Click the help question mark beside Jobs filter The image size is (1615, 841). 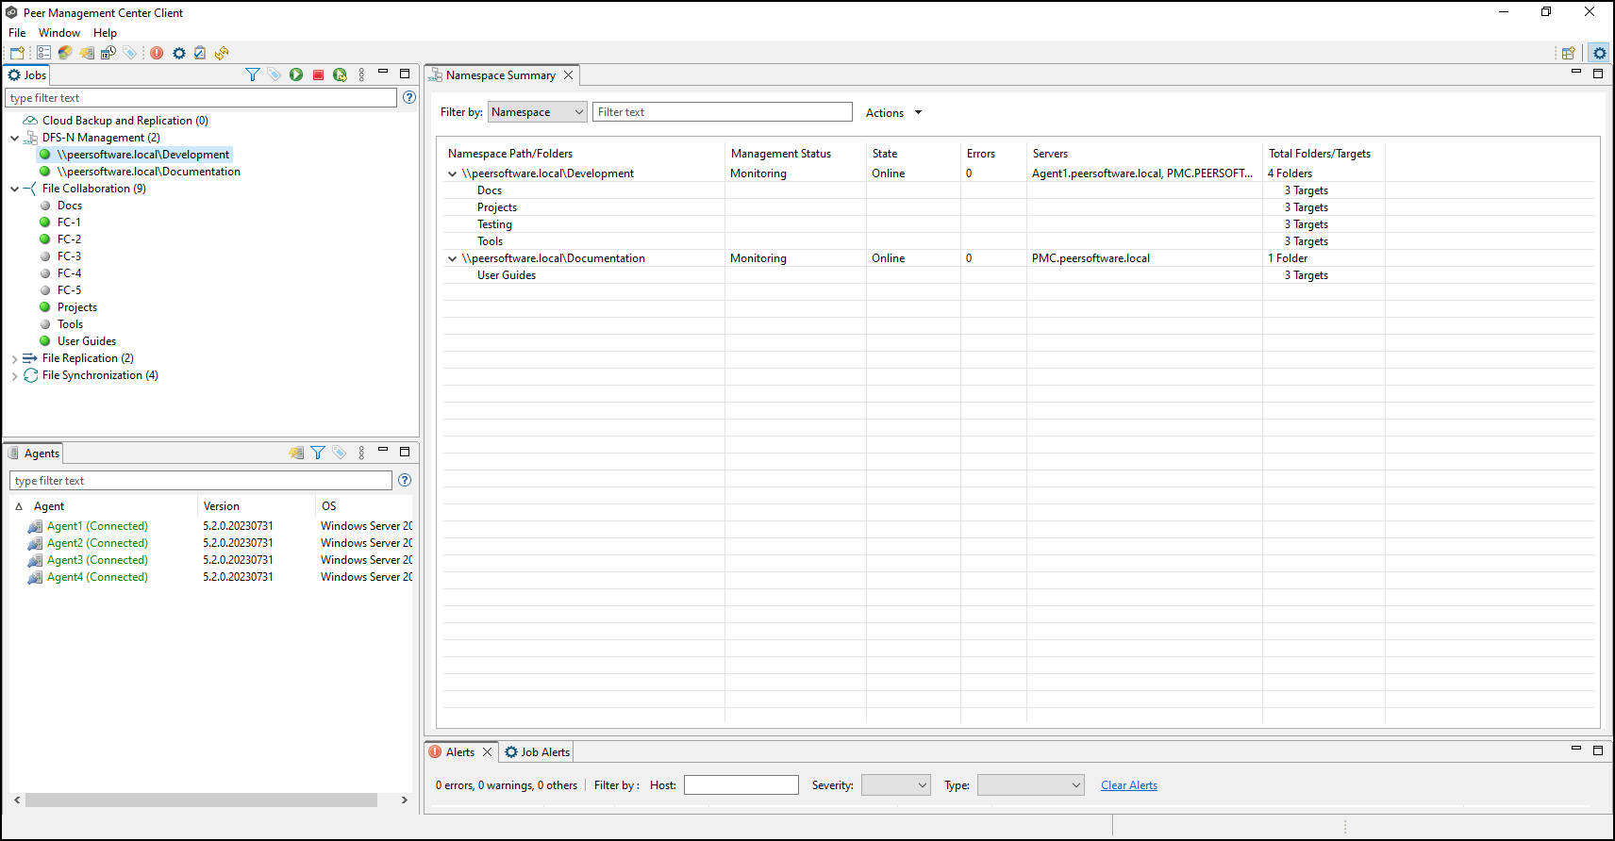coord(409,97)
